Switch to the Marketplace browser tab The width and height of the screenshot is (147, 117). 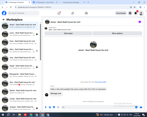pos(45,2)
